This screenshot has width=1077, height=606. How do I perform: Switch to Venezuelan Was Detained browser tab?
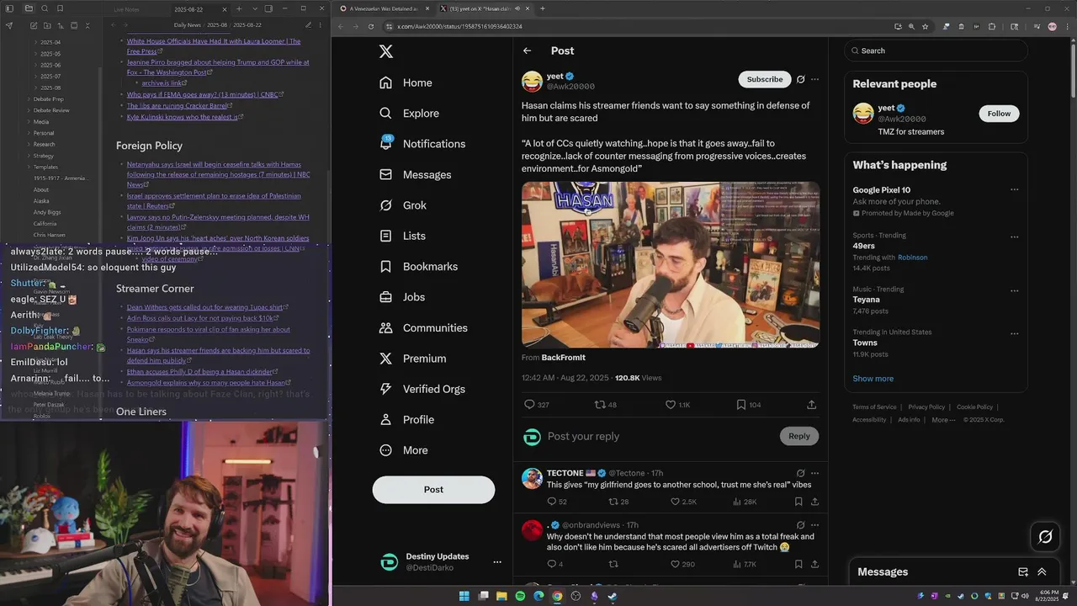[384, 8]
